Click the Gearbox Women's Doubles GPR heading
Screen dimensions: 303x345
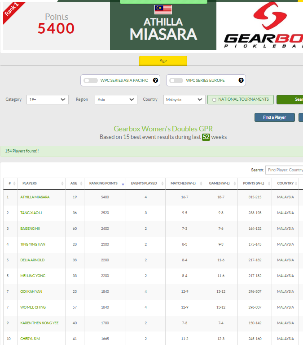coord(163,129)
